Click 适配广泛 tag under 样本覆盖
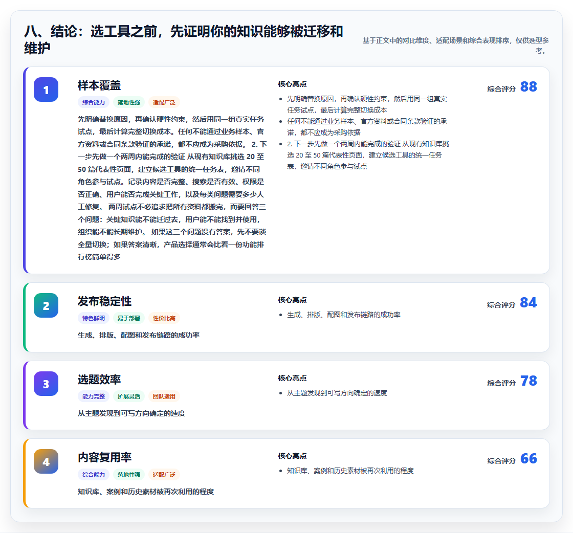Viewport: 573px width, 533px height. (164, 102)
